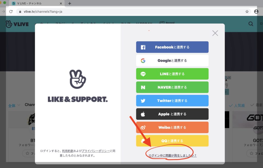Open the 利用約款 terms link
The image size is (263, 168).
(68, 151)
